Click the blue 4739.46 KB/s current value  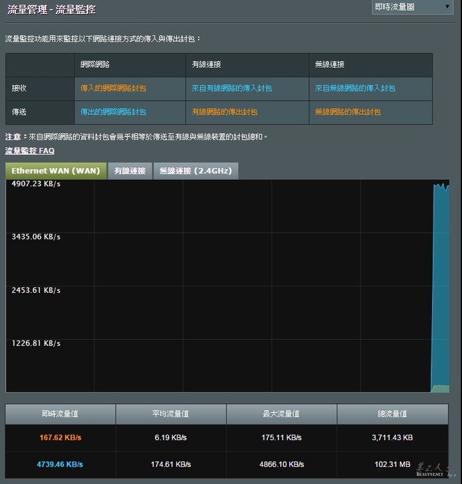point(60,464)
